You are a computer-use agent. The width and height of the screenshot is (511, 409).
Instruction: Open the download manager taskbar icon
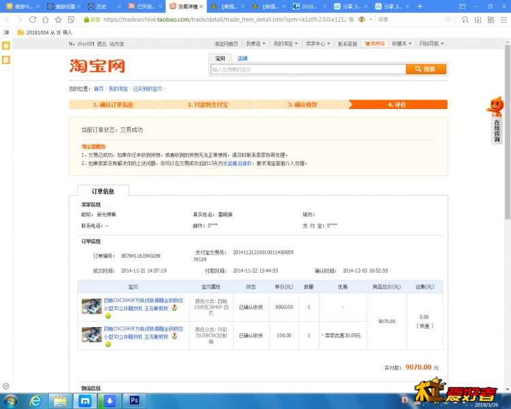pos(110,401)
